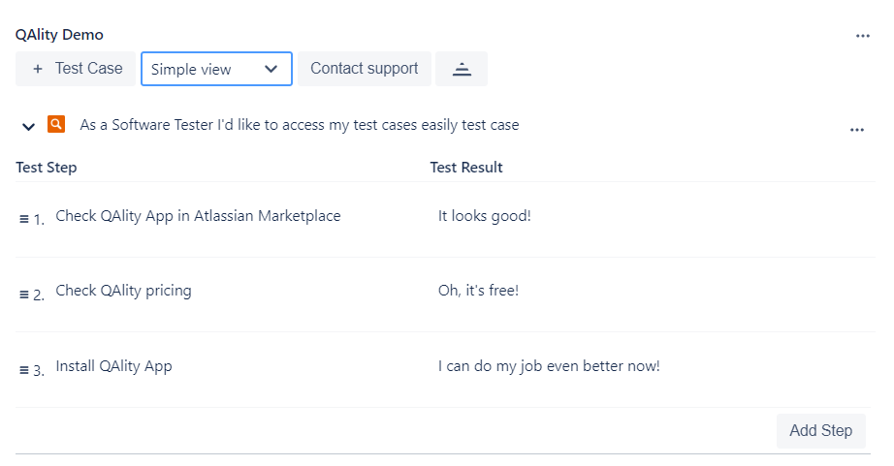Viewport: 894px width, 466px height.
Task: Click the Add Step button
Action: coord(821,431)
